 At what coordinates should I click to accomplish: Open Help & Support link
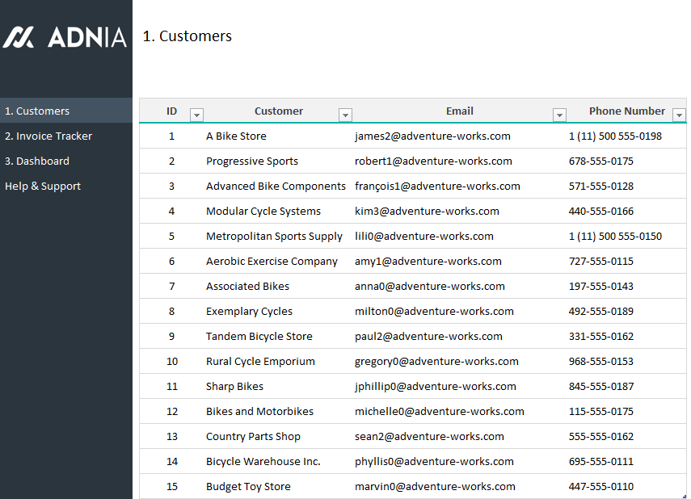43,186
